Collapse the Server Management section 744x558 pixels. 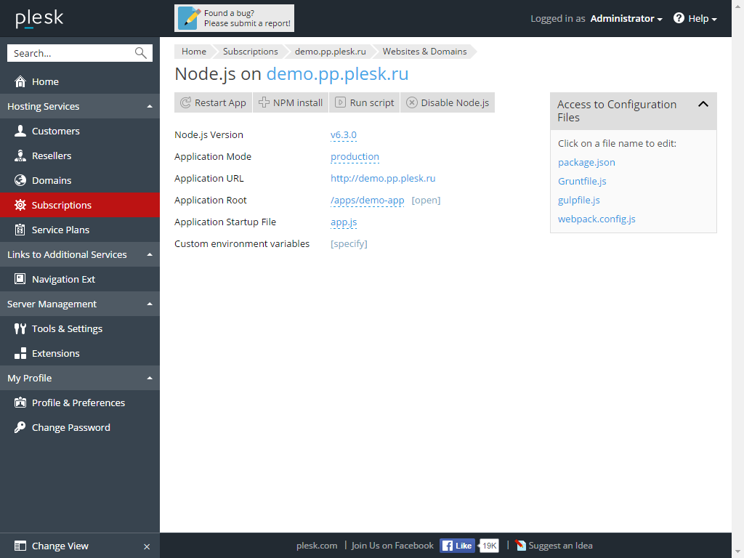coord(150,304)
